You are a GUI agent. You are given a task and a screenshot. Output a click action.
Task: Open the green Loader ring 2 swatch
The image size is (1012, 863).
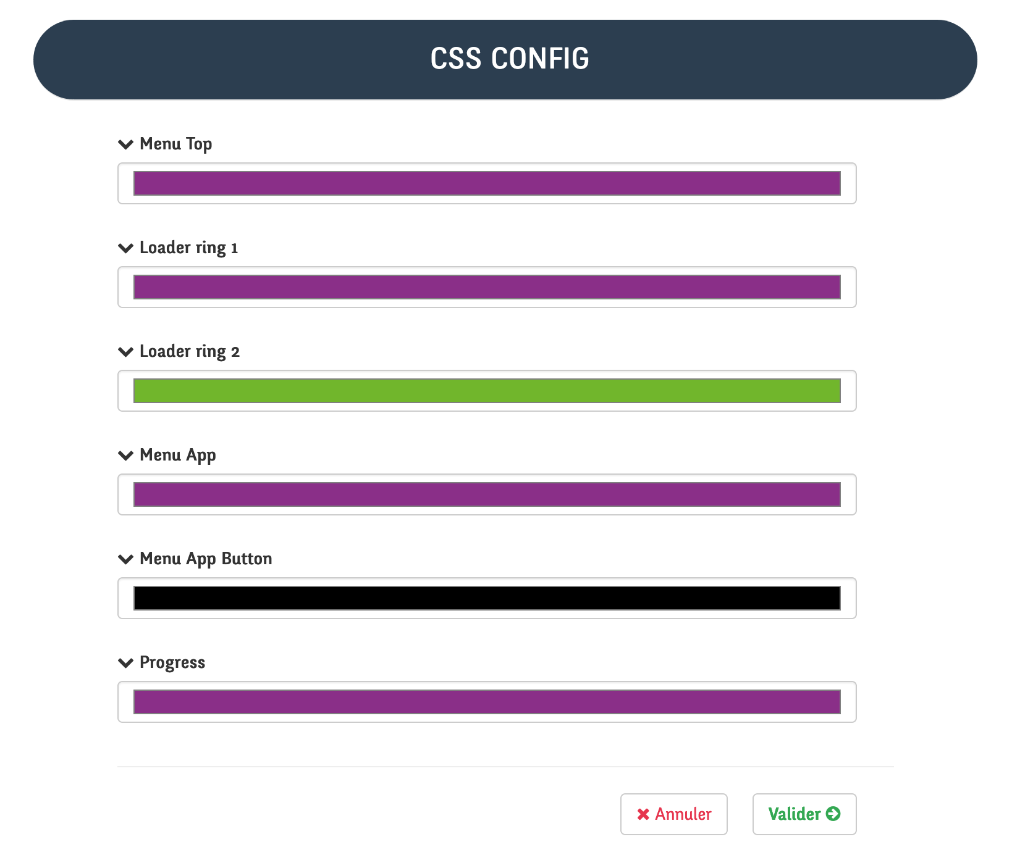click(487, 391)
